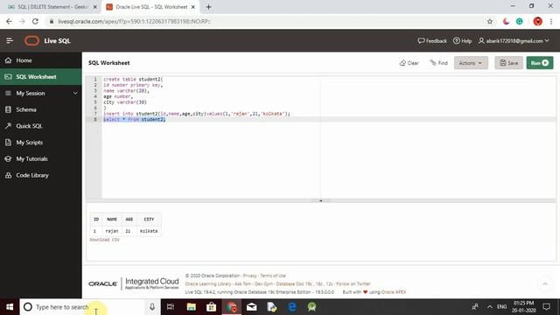The image size is (560, 315).
Task: Open Code Library in sidebar
Action: tap(41, 175)
